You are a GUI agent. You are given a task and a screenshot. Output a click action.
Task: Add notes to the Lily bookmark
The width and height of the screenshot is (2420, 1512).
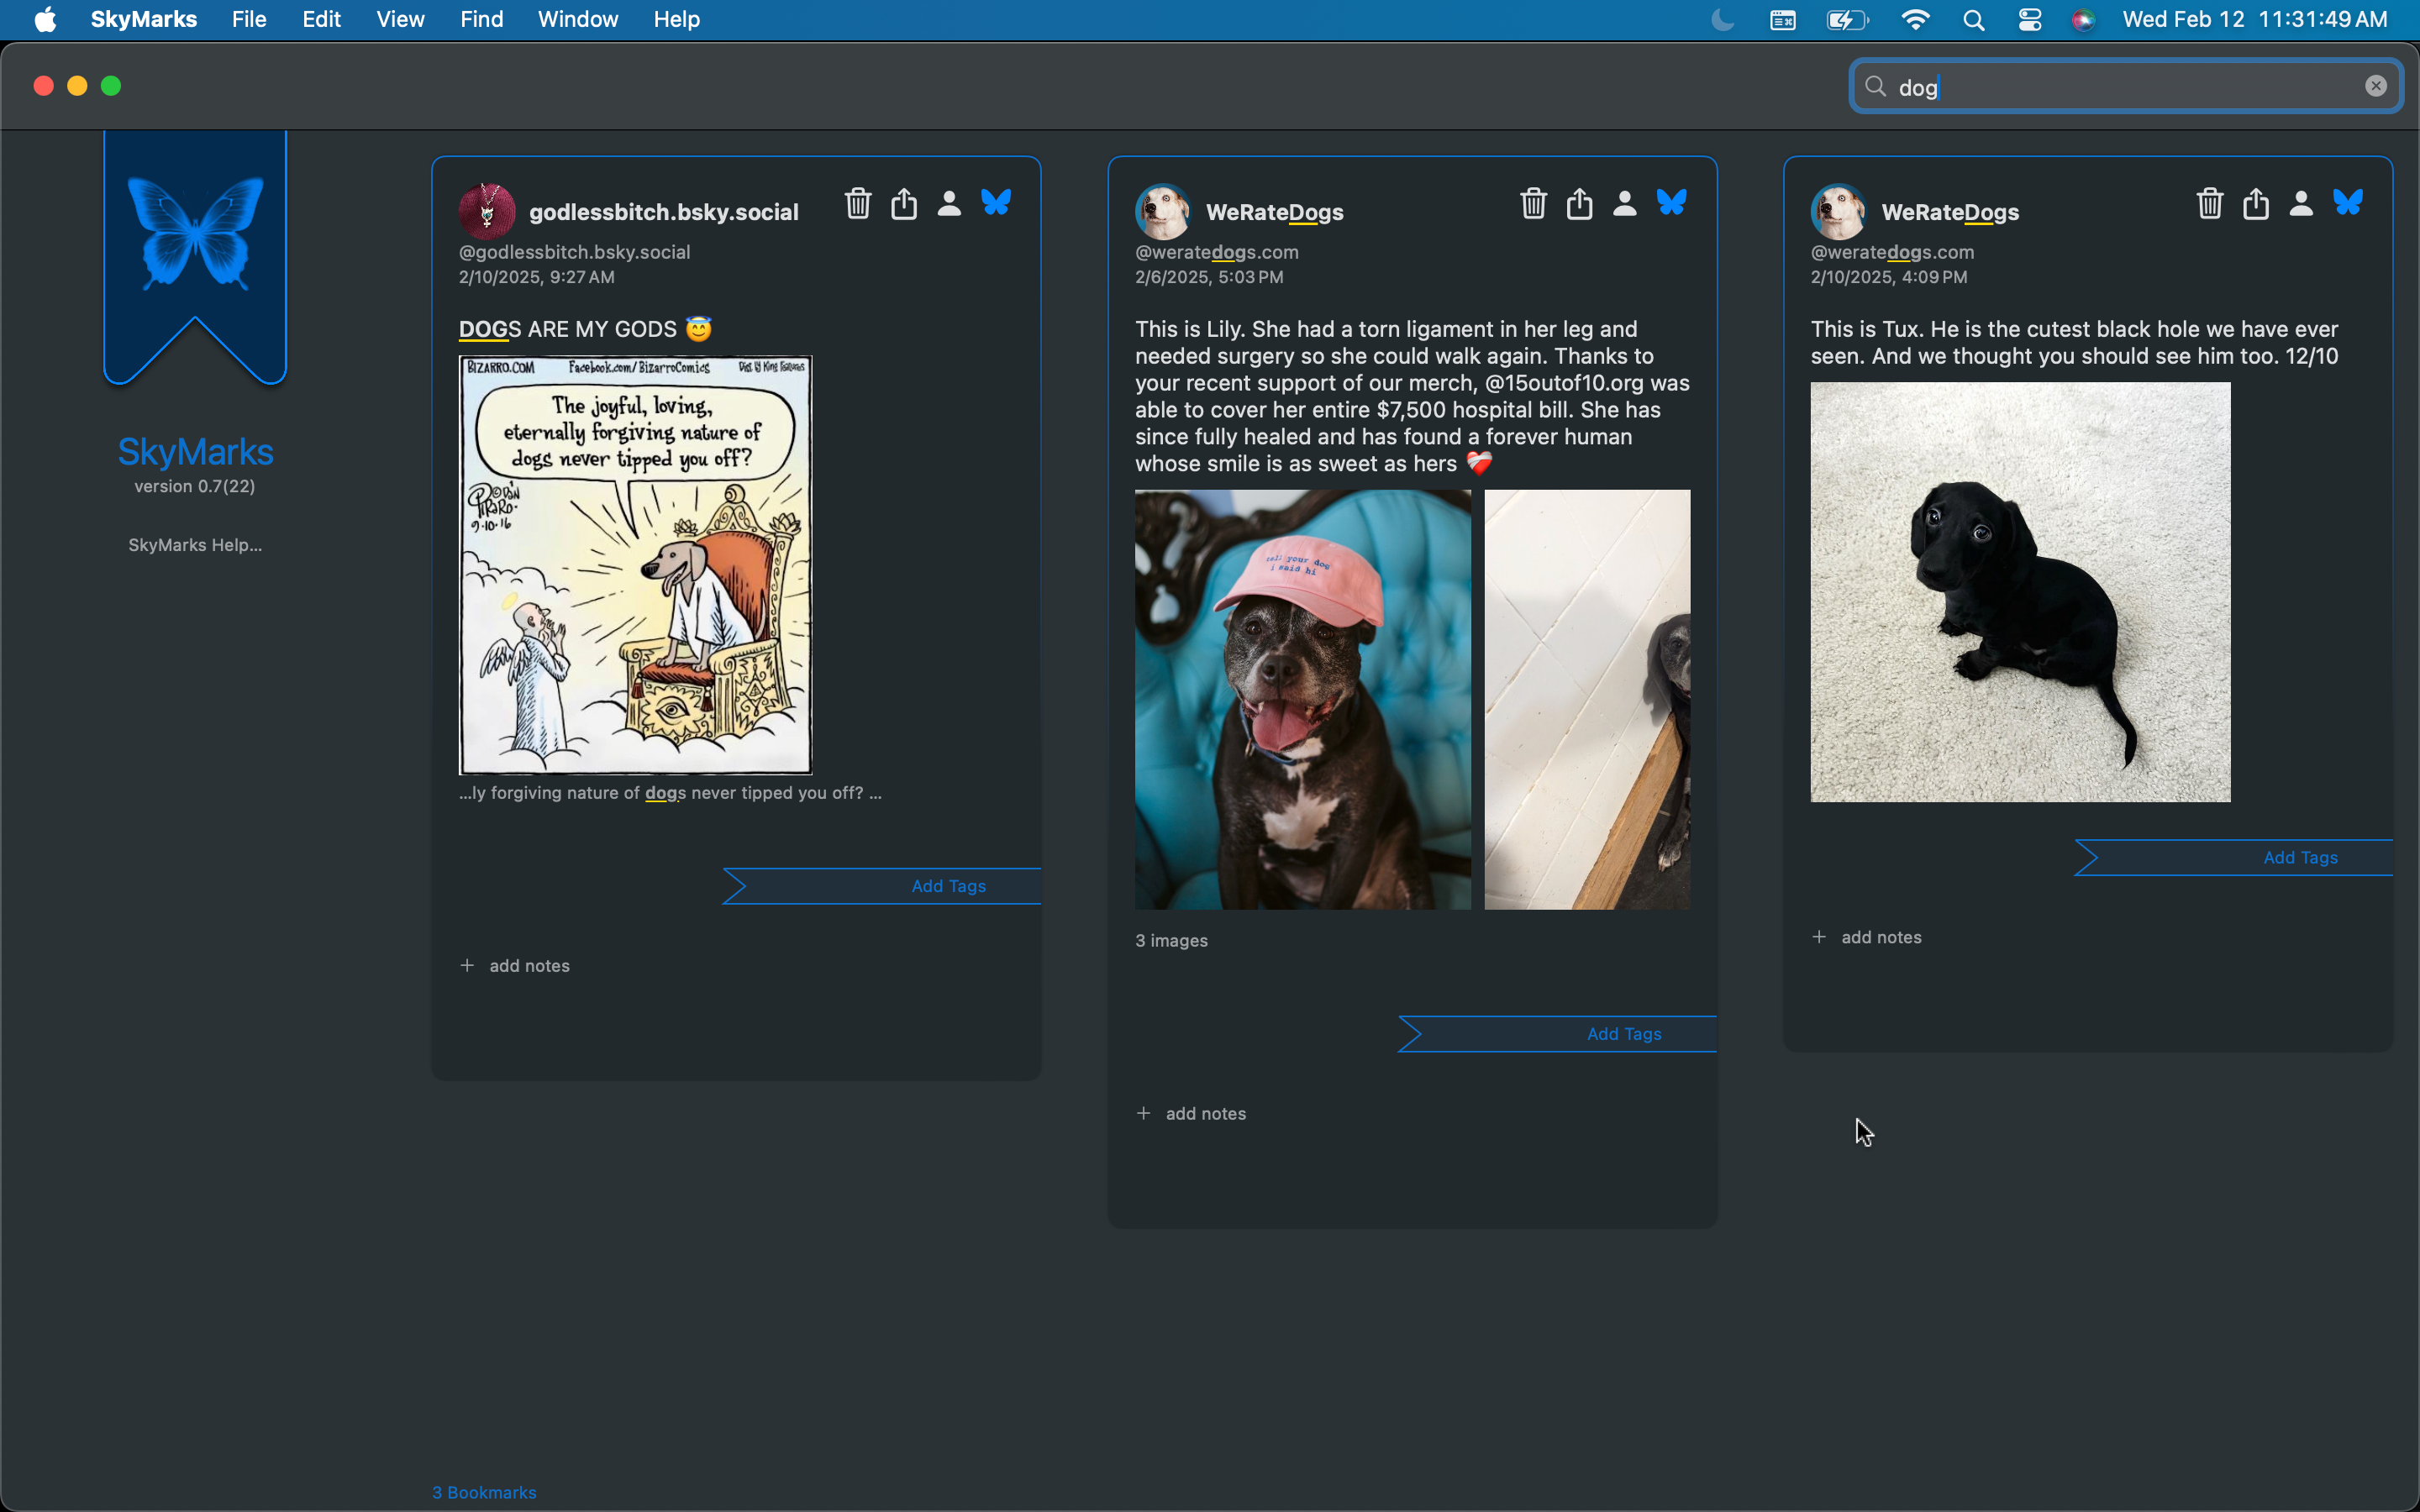[1191, 1114]
